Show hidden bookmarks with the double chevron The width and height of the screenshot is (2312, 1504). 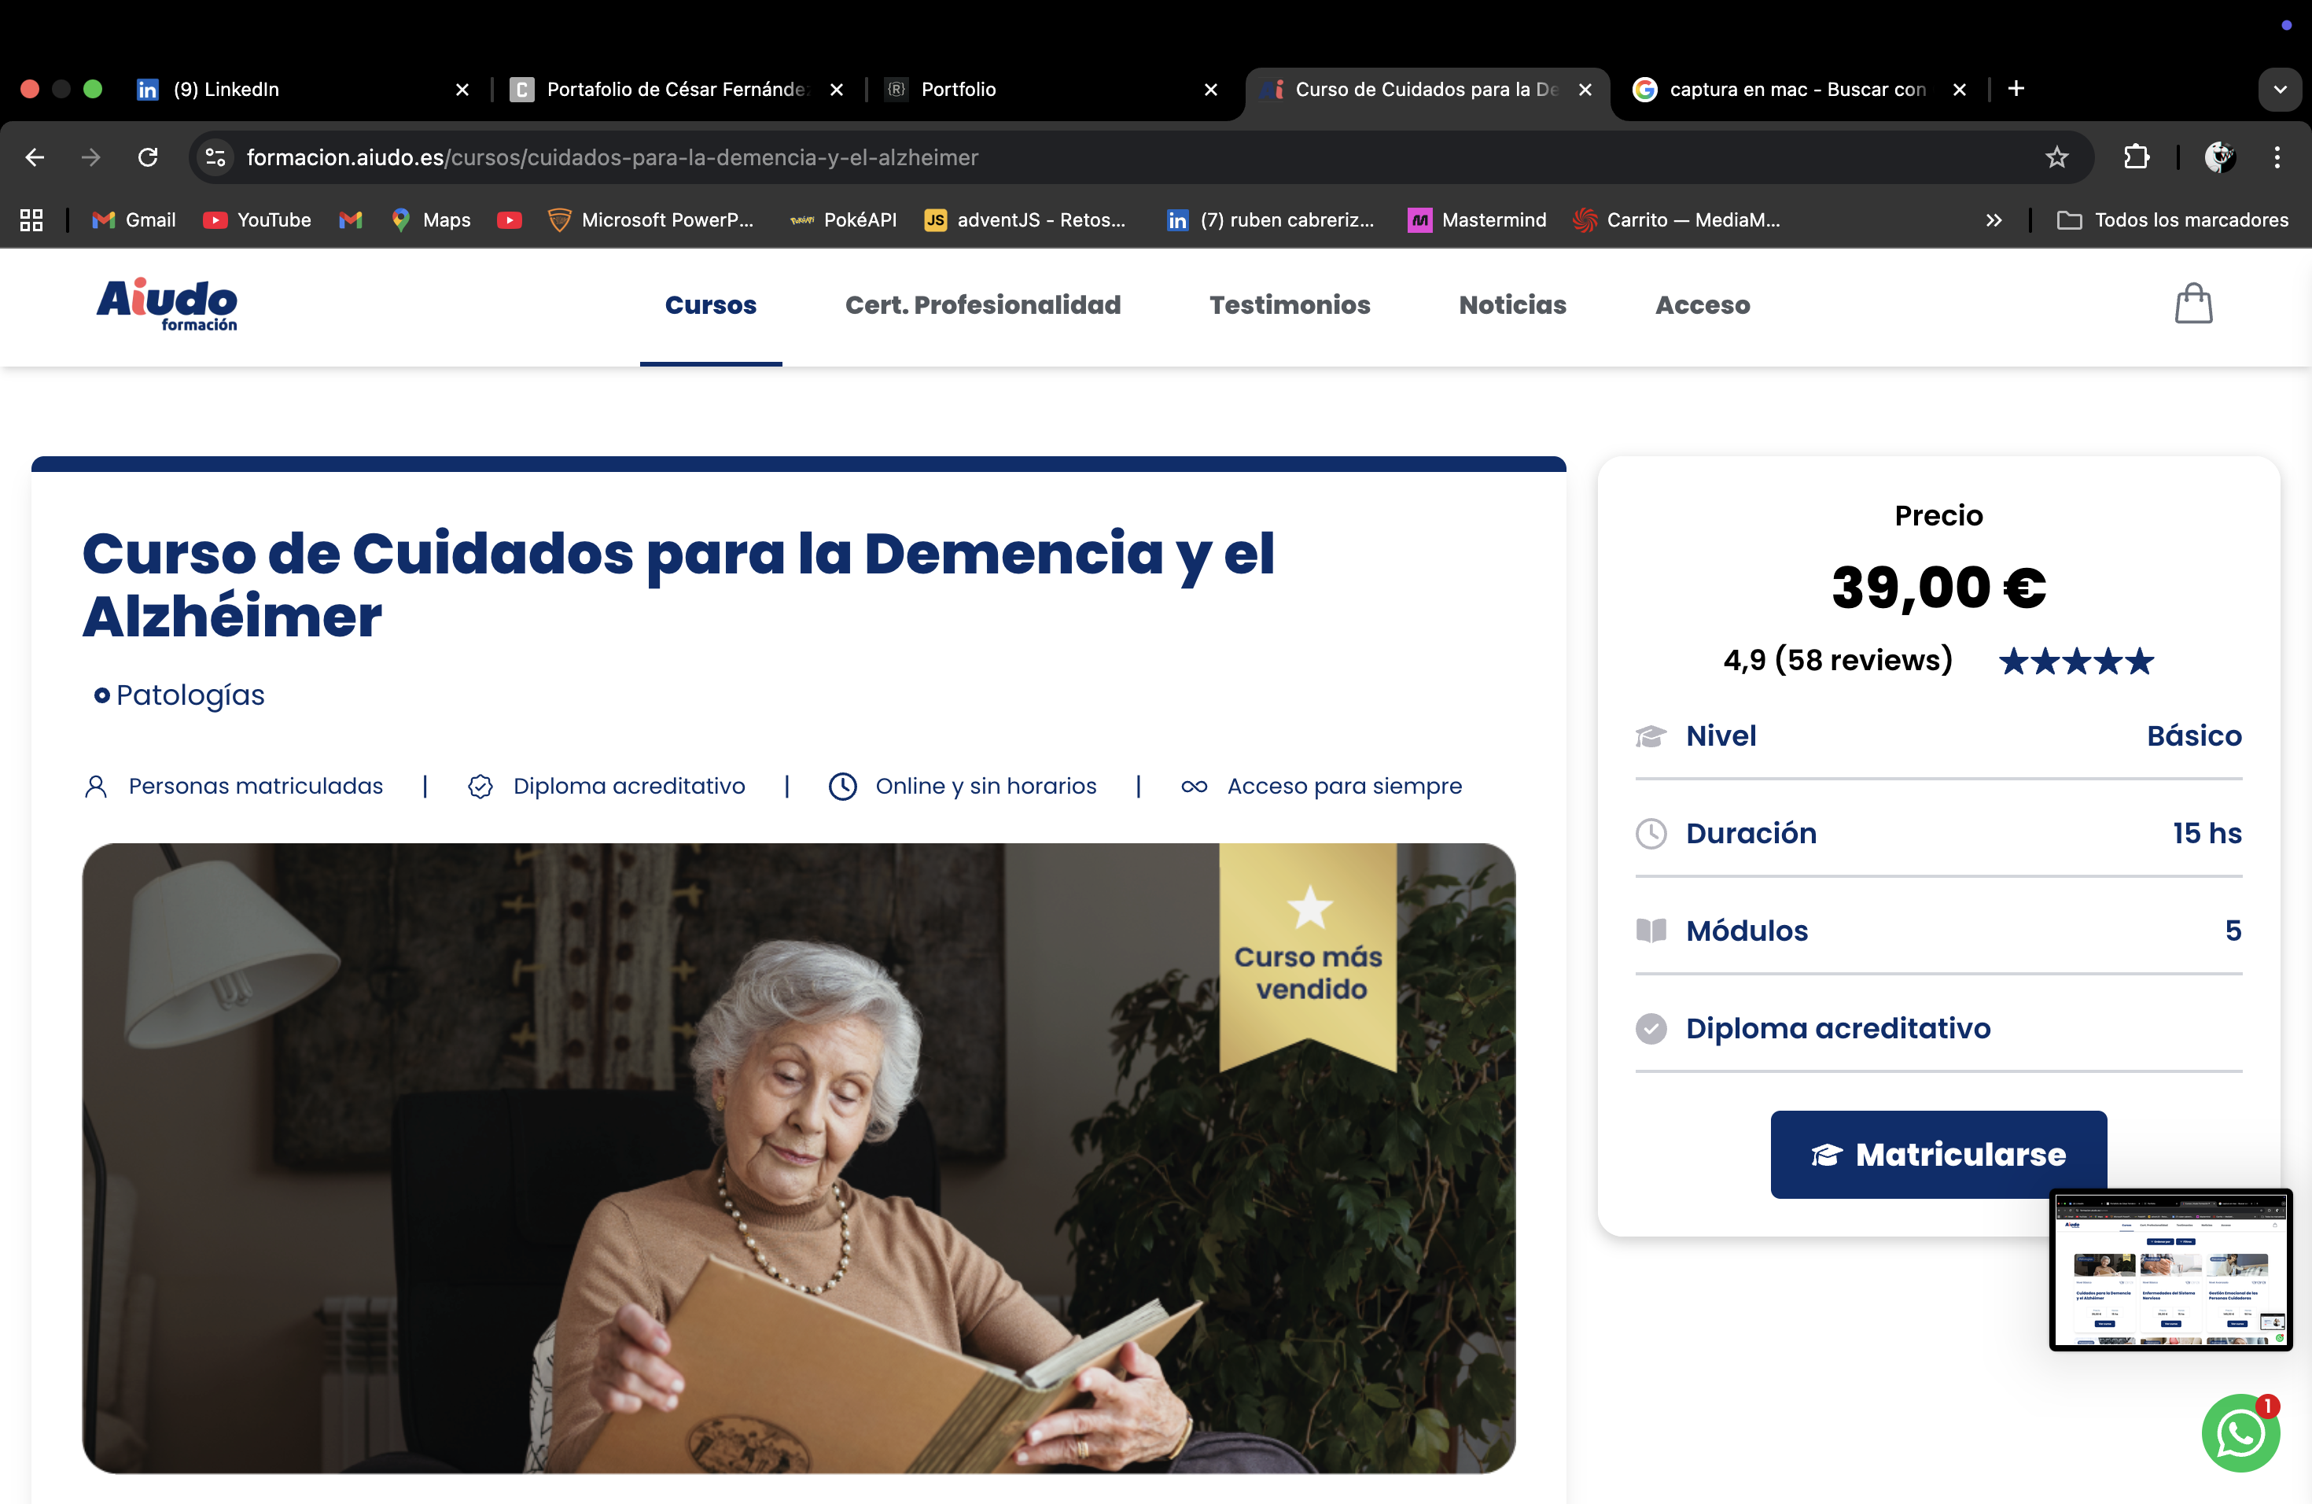point(1994,220)
